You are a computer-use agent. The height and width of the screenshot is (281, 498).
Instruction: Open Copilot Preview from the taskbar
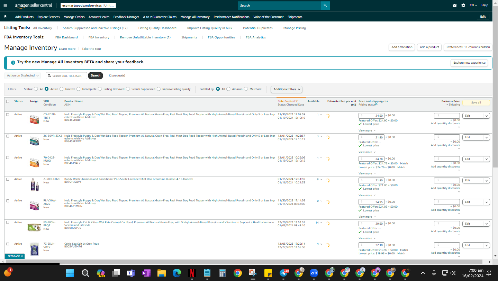click(101, 273)
